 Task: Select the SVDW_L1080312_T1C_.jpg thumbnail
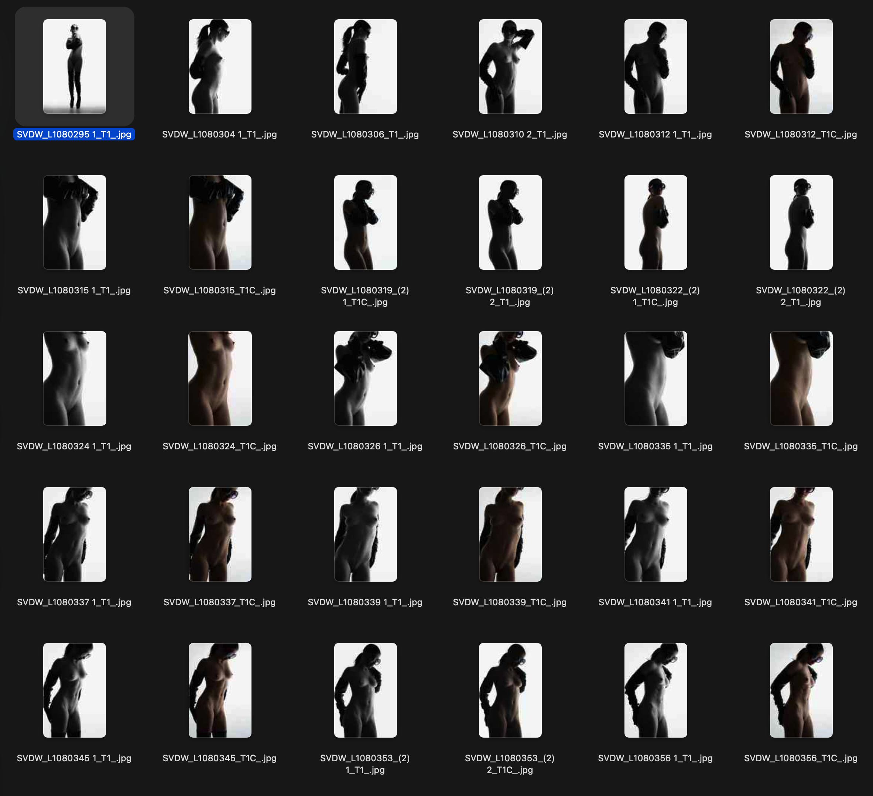point(801,65)
